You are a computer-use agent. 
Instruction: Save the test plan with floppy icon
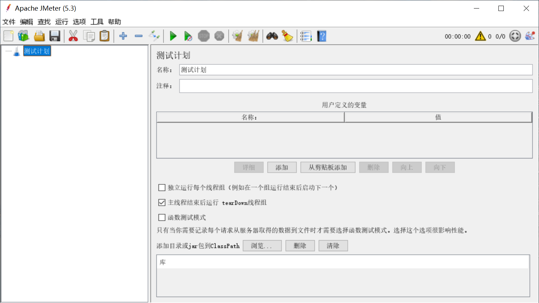pyautogui.click(x=55, y=36)
